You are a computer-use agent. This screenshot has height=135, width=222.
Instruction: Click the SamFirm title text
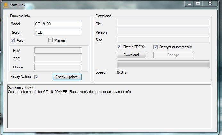pos(17,5)
